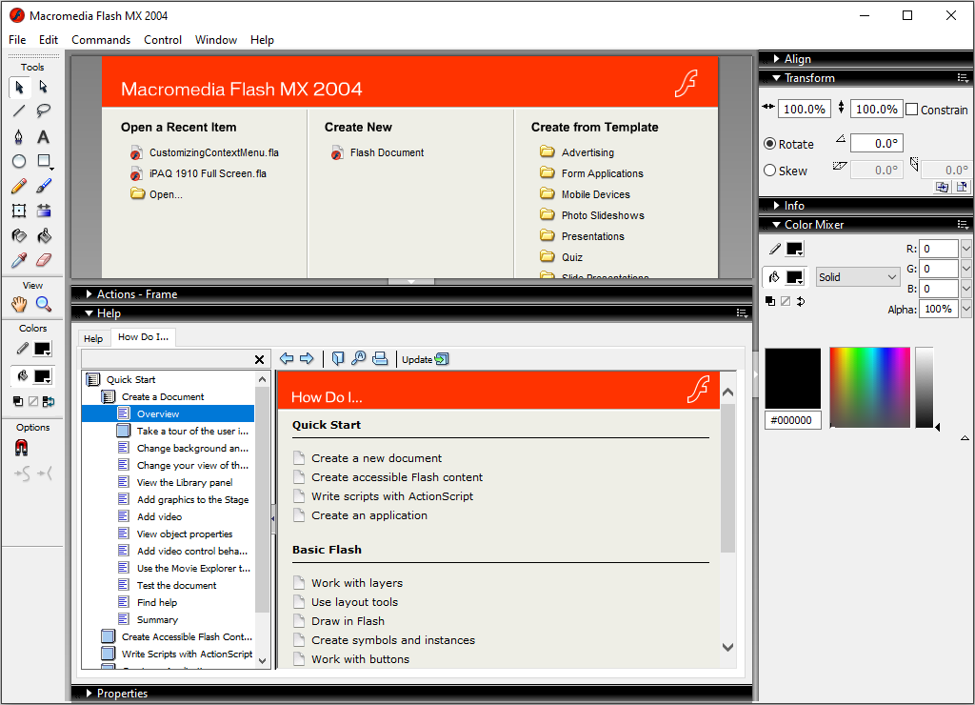Click the Update button in Help panel

coord(425,359)
